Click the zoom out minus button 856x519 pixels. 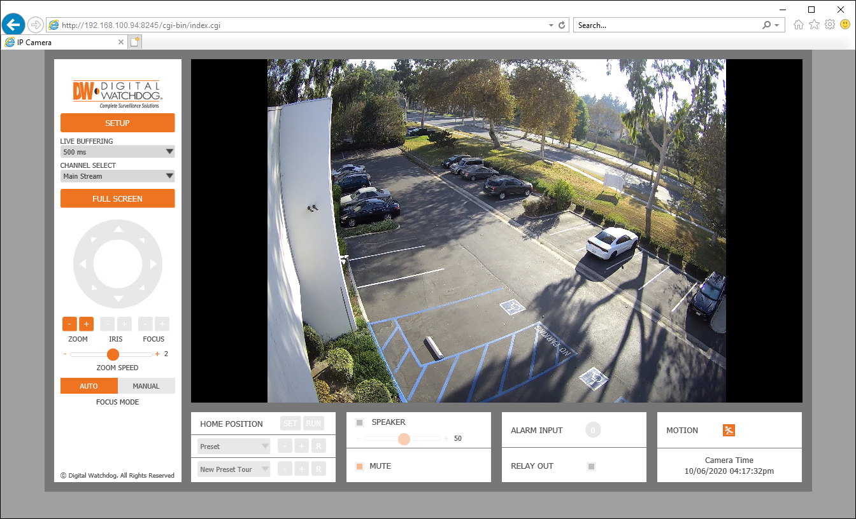[x=69, y=324]
